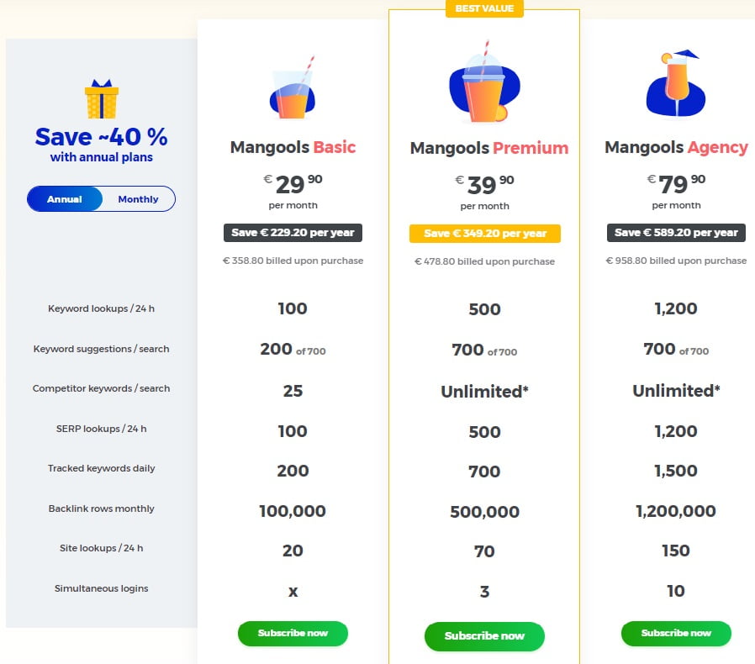Click the 'Keyword lookups / 24 h' row label
755x664 pixels.
point(101,308)
